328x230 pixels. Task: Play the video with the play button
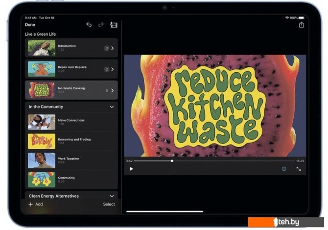pos(131,168)
